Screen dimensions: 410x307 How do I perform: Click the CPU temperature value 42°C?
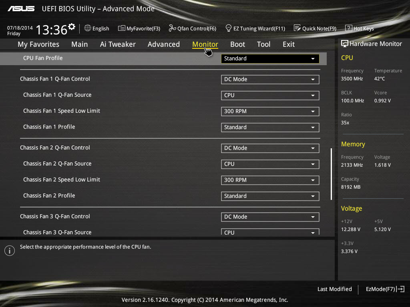coord(380,79)
